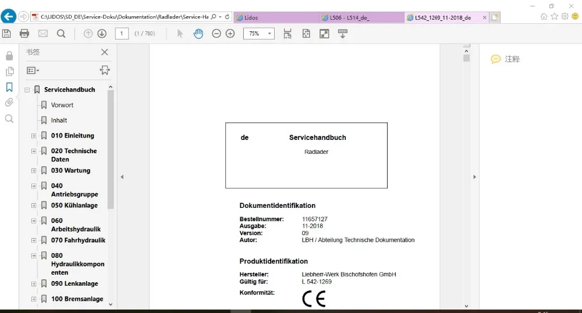Click the address bar search magnifier icon
Screen dimensions: 582x313
point(214,17)
